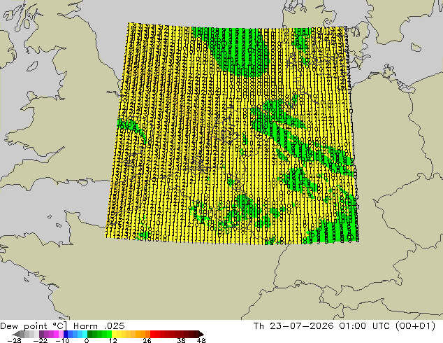Viewport: 443px width, 343px height.
Task: Click the '-28' legend label
Action: tap(14, 340)
